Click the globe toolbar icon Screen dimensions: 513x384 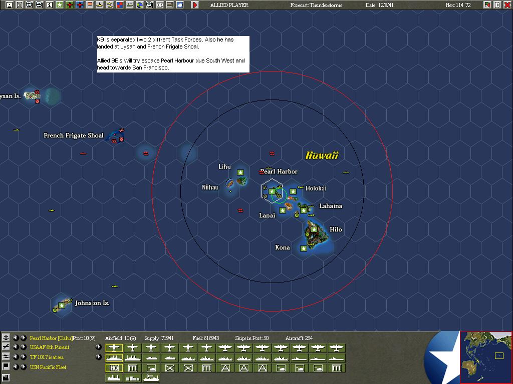click(140, 4)
